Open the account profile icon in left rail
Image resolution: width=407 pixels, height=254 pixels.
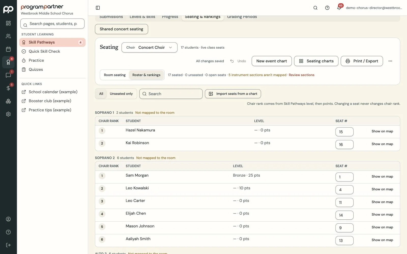coord(8,219)
